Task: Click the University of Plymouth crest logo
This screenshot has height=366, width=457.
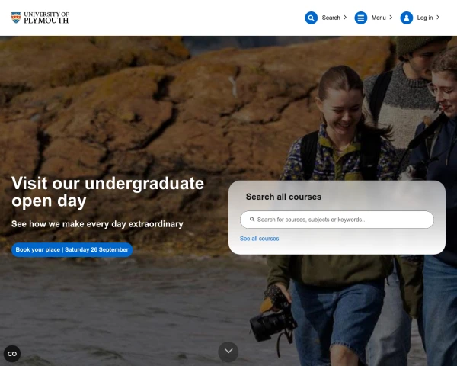Action: coord(16,18)
